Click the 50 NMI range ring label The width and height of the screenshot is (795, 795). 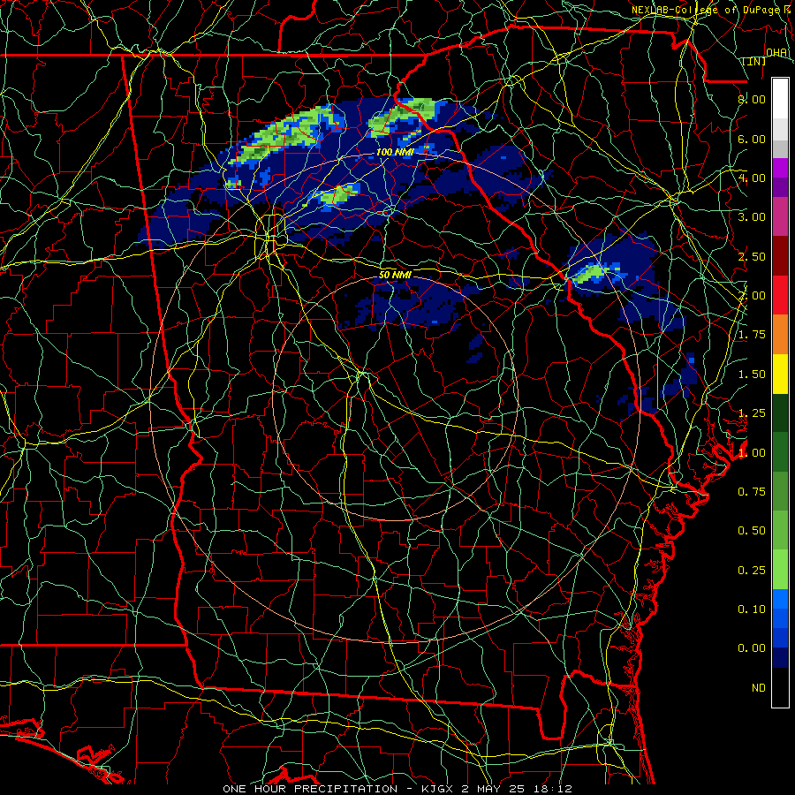[x=395, y=275]
